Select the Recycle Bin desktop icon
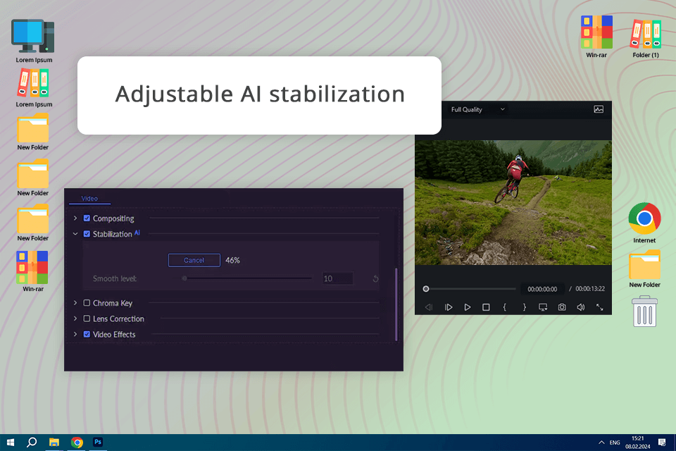 tap(644, 311)
